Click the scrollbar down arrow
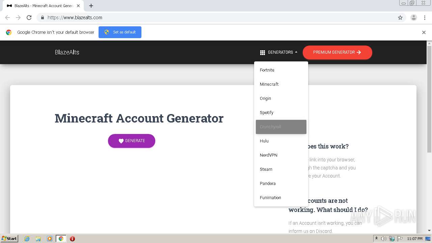This screenshot has width=432, height=243. pos(429,231)
